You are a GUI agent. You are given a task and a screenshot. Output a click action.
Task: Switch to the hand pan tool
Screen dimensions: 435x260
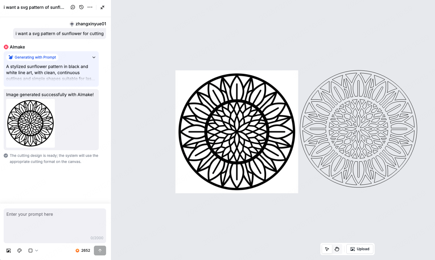[x=337, y=249]
